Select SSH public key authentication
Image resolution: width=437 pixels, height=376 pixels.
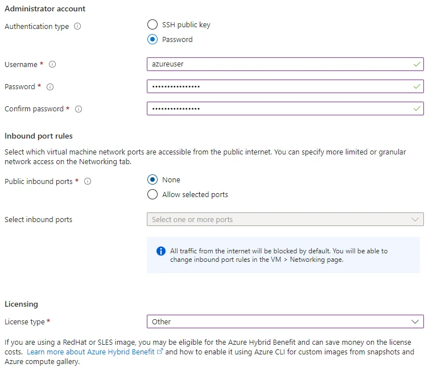click(152, 24)
